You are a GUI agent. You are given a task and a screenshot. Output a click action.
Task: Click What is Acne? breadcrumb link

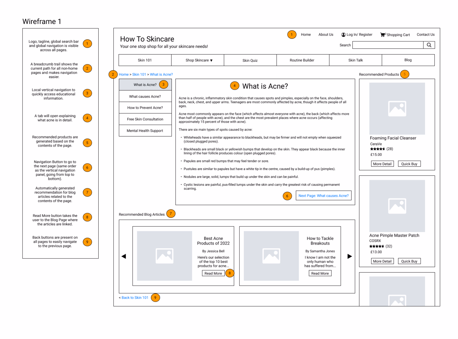tap(161, 75)
